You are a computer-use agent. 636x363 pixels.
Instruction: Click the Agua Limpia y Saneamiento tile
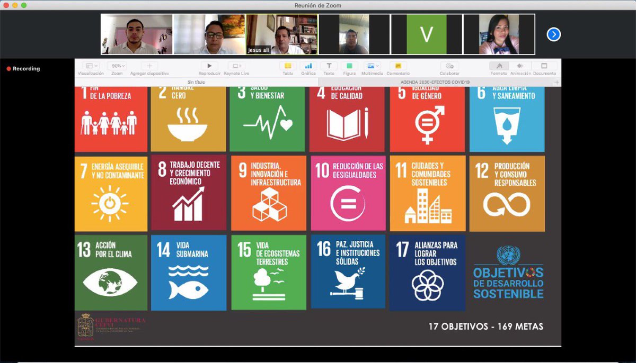(x=507, y=120)
